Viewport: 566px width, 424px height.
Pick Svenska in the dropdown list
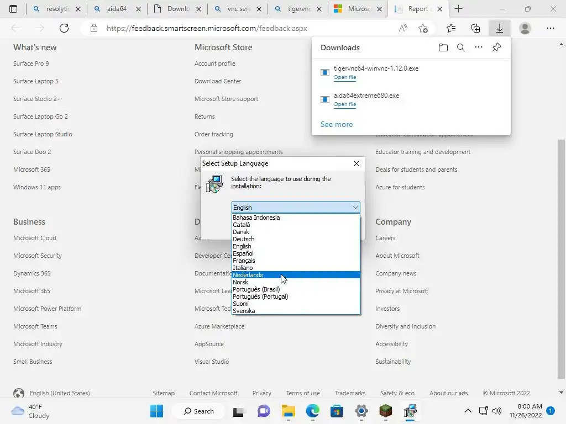(x=296, y=311)
